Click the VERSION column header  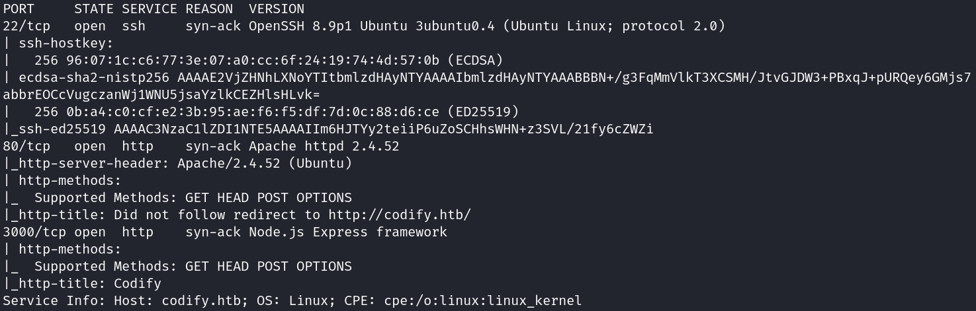point(277,9)
